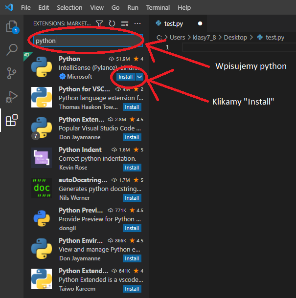Switch to the test.py editor tab
The image size is (296, 298).
tap(178, 23)
